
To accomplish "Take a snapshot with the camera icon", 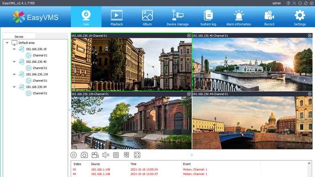I will [x=84, y=155].
